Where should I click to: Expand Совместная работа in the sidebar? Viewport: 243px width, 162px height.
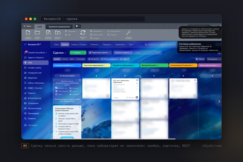click(x=47, y=53)
